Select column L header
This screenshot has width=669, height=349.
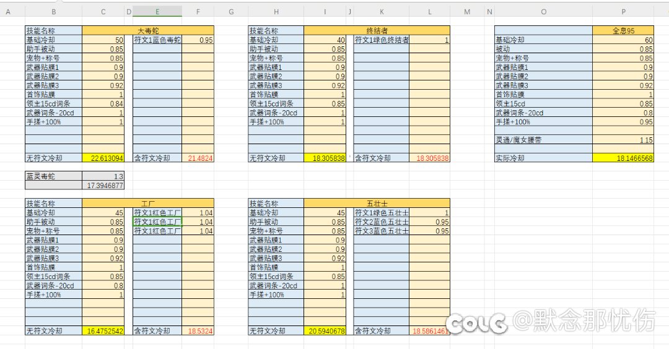point(429,12)
